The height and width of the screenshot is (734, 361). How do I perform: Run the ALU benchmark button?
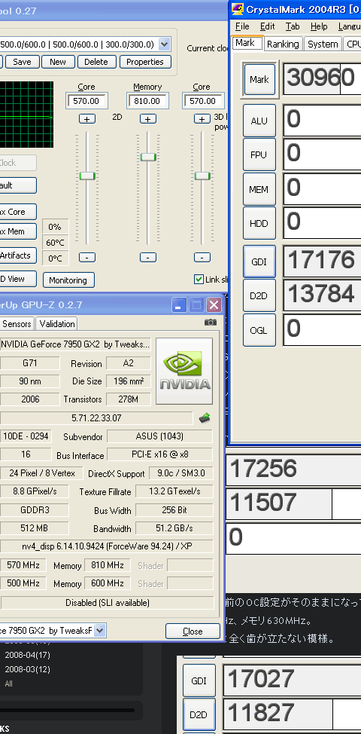[259, 121]
